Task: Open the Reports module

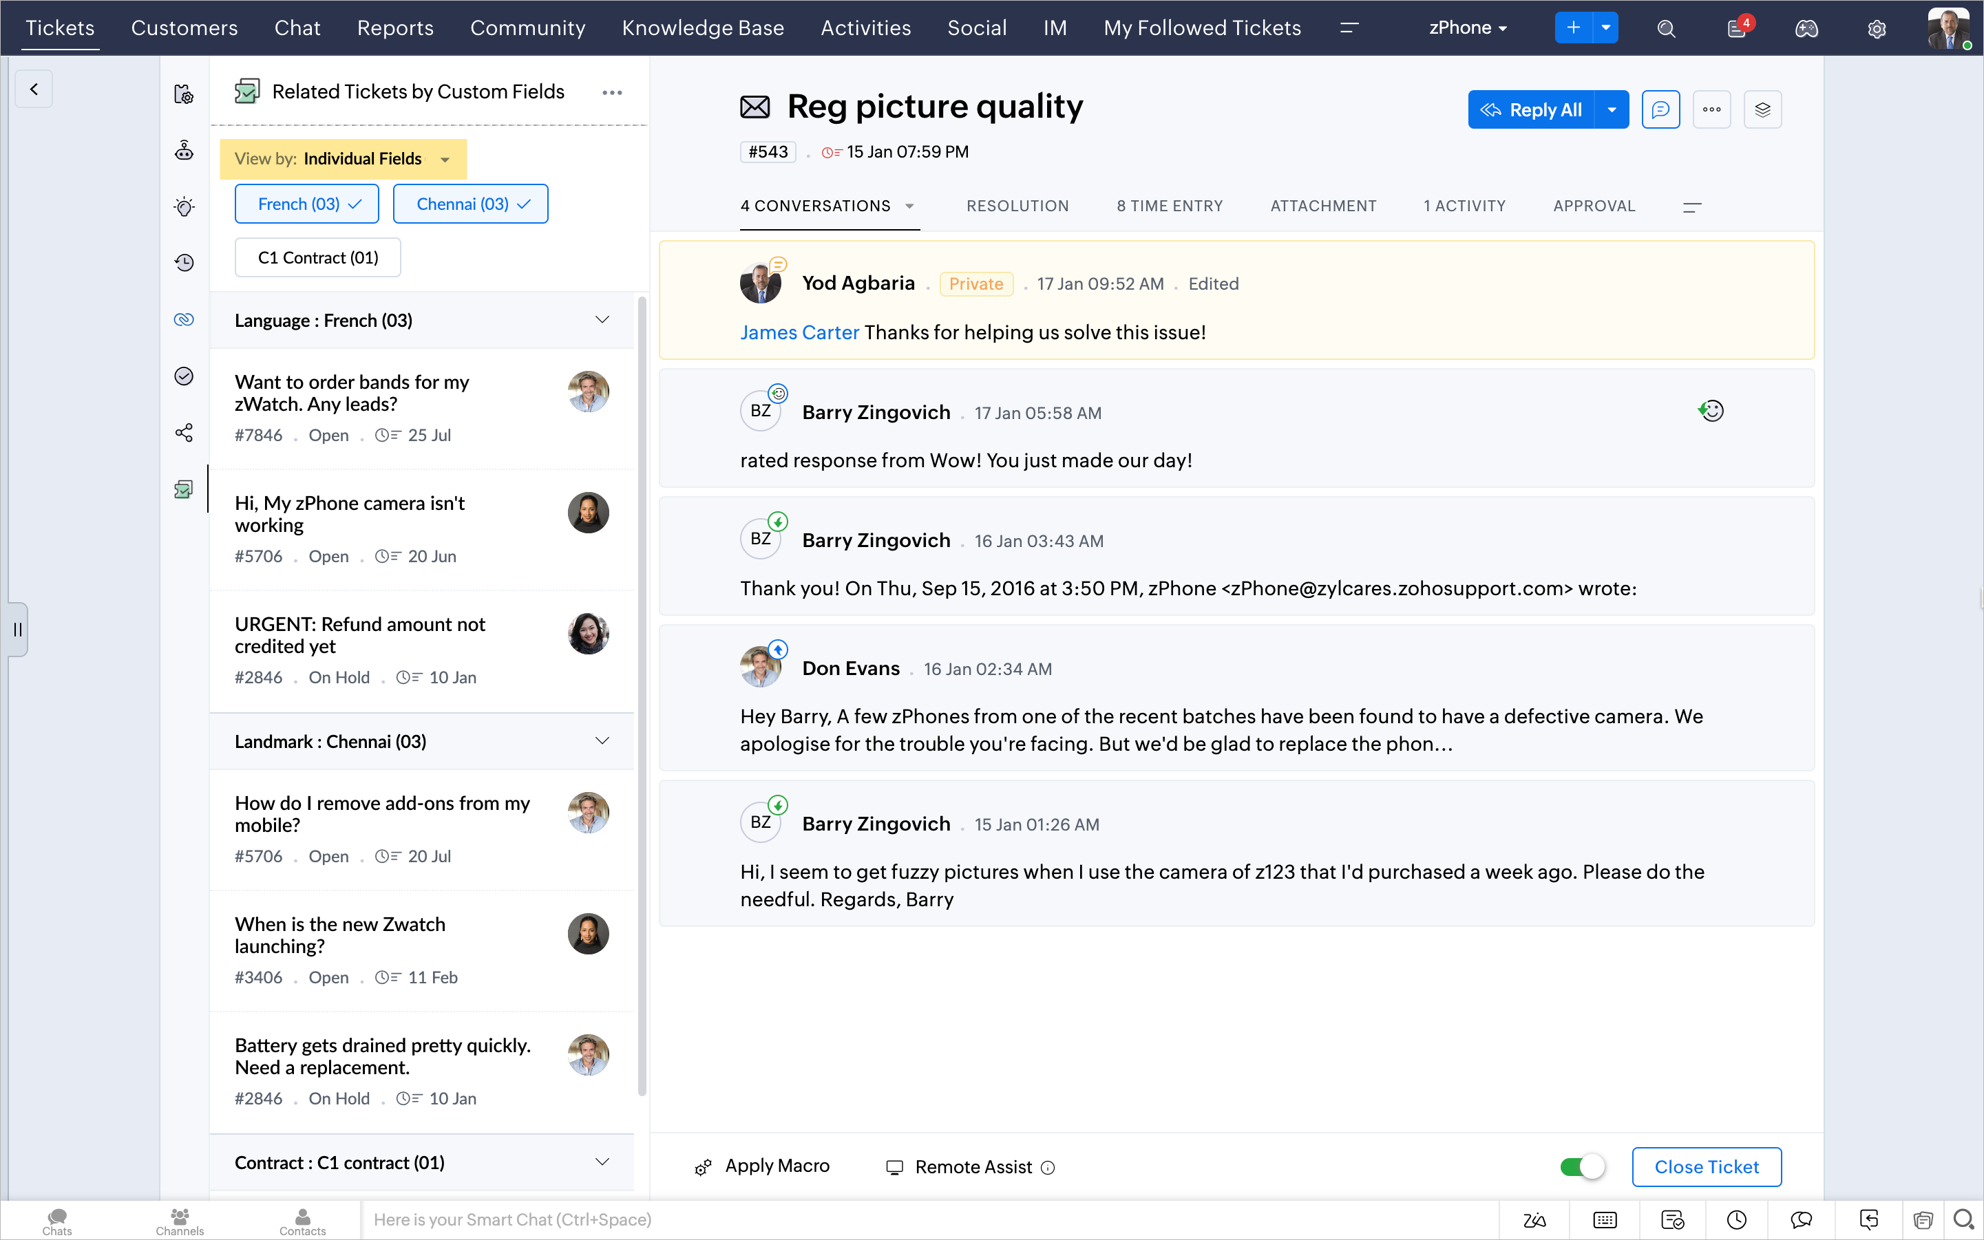Action: click(395, 28)
